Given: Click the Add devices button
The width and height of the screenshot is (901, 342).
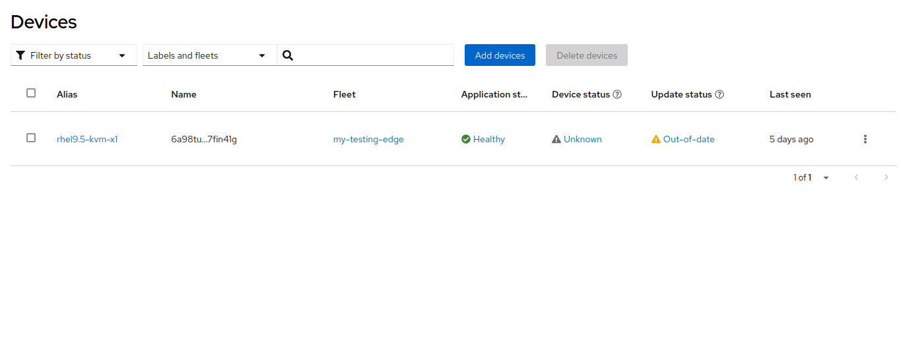Looking at the screenshot, I should tap(500, 55).
